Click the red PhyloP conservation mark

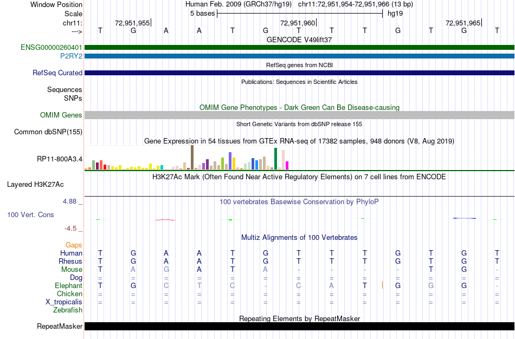pos(165,219)
